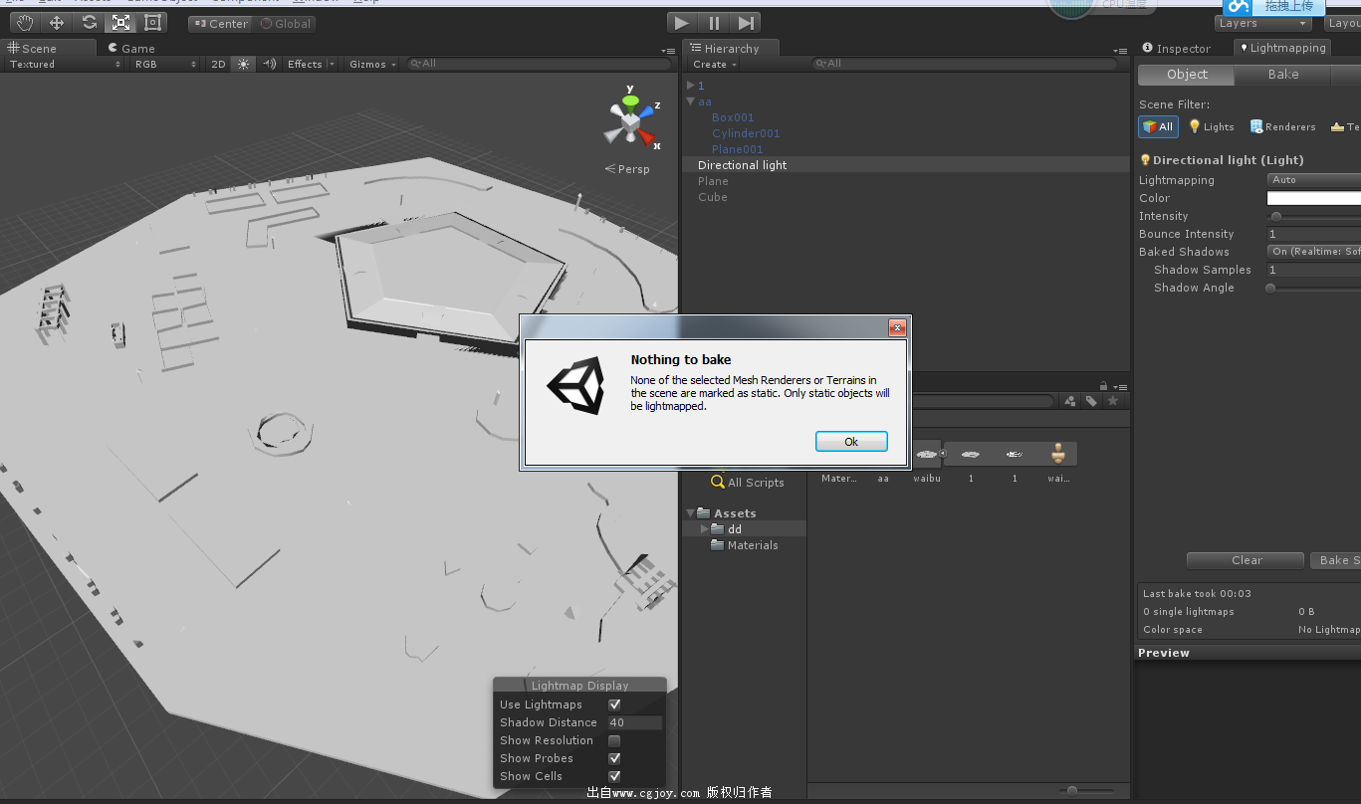Open the Hierarchy Create dropdown
Viewport: 1361px width, 804px height.
pos(715,64)
